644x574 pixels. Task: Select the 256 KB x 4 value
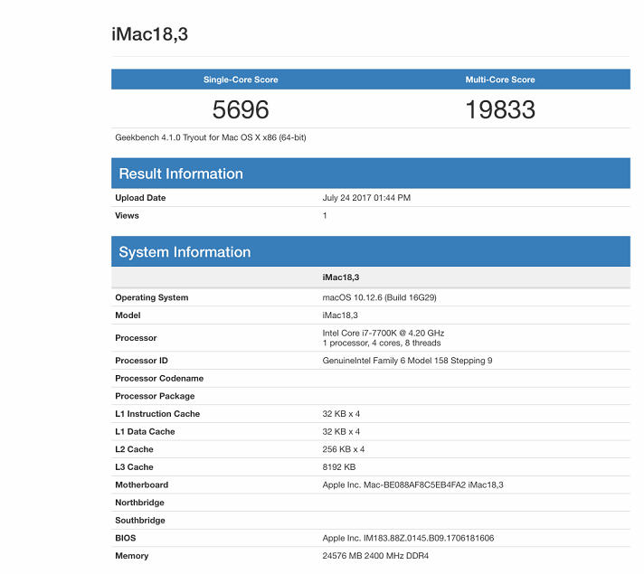point(344,449)
